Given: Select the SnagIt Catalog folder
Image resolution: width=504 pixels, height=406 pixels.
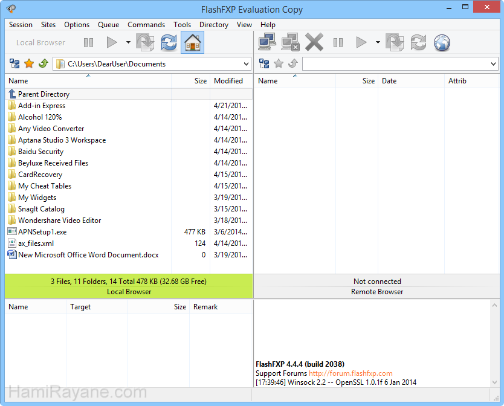Looking at the screenshot, I should point(129,209).
